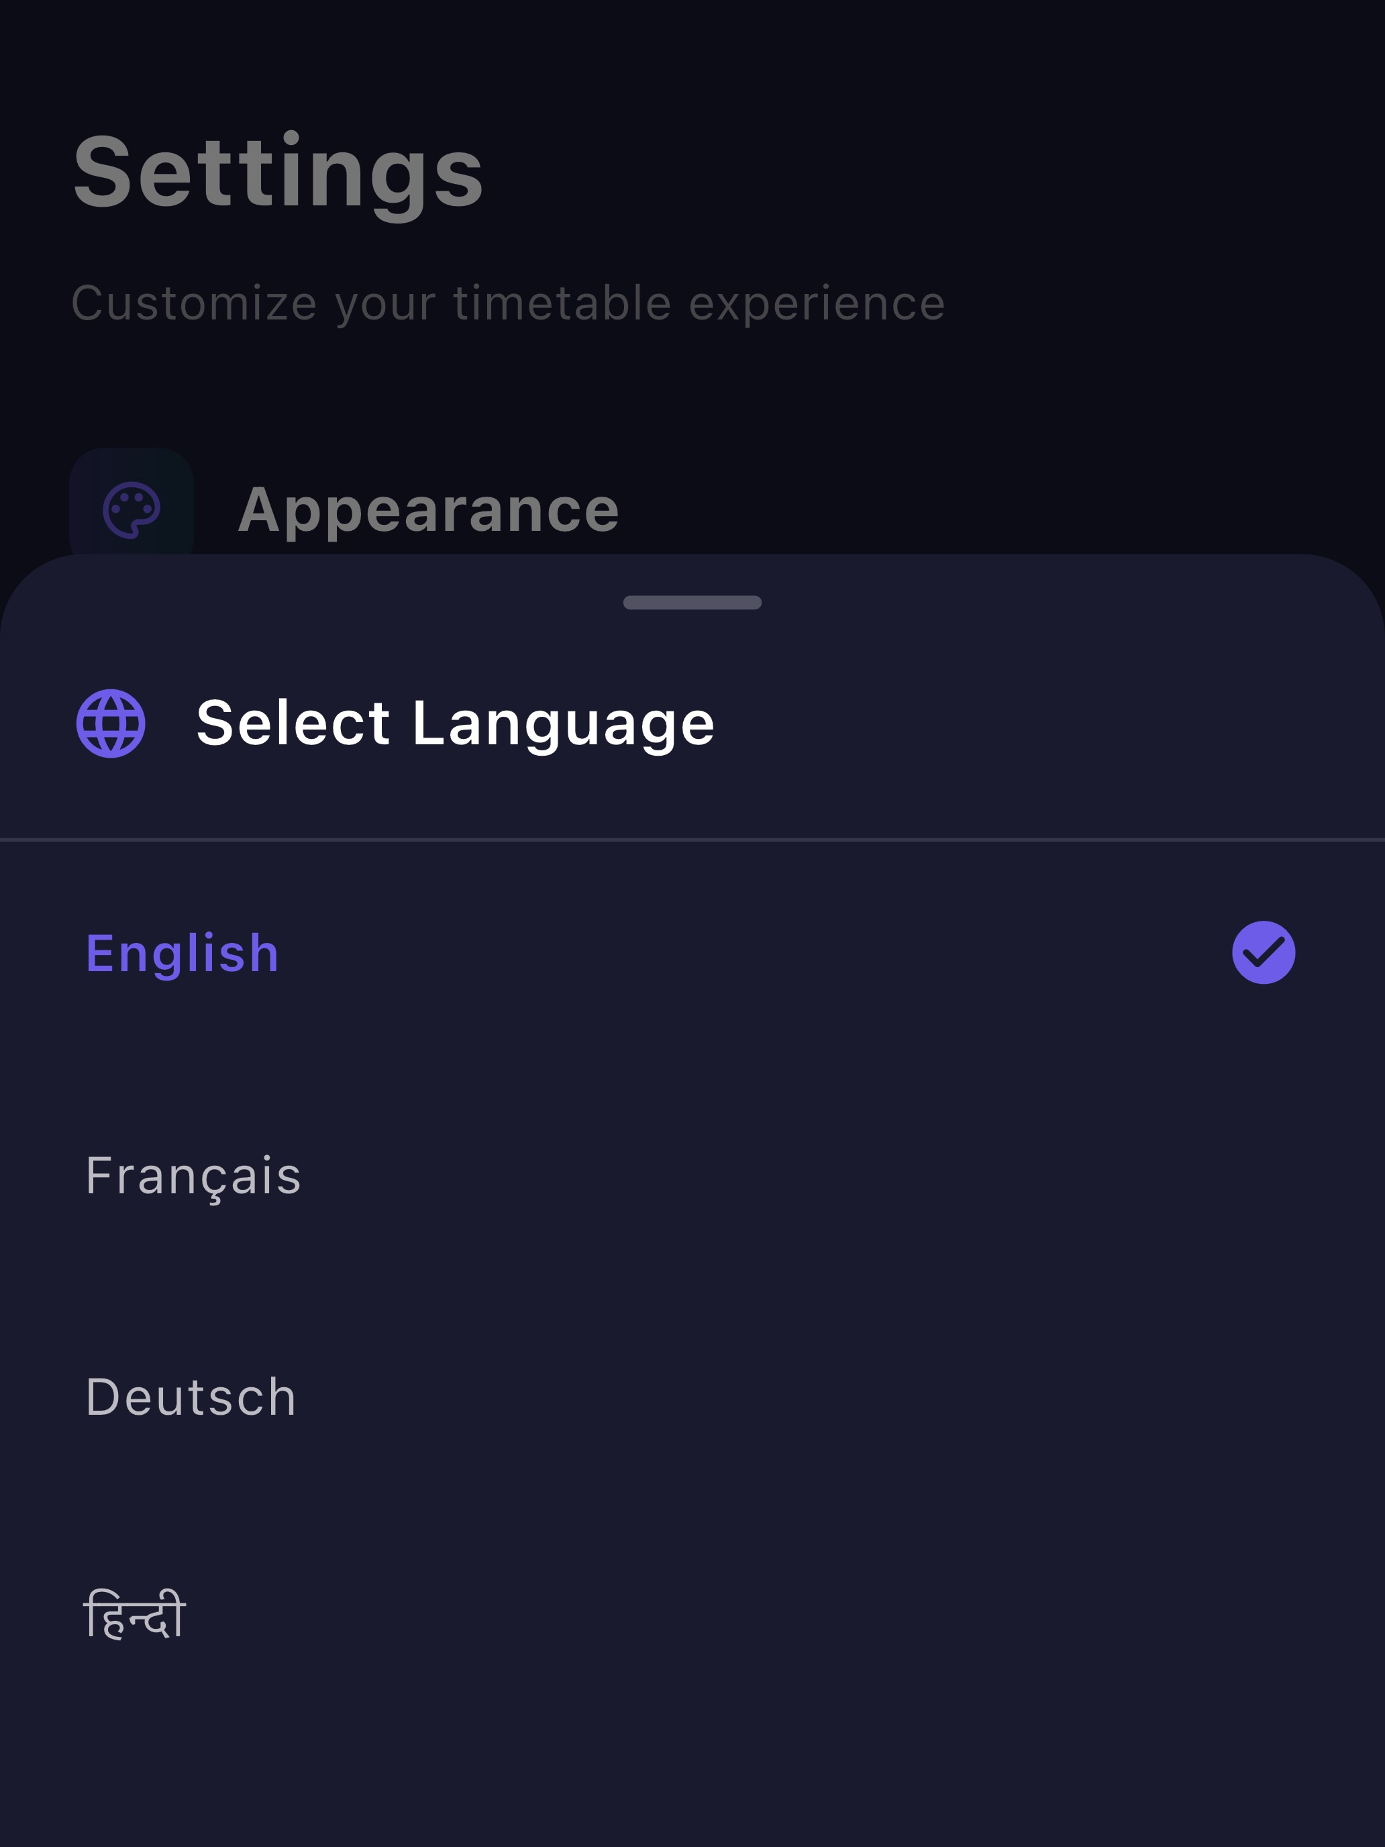Click 'Customize your timetable experience' subtitle
The image size is (1385, 1847).
(x=507, y=302)
